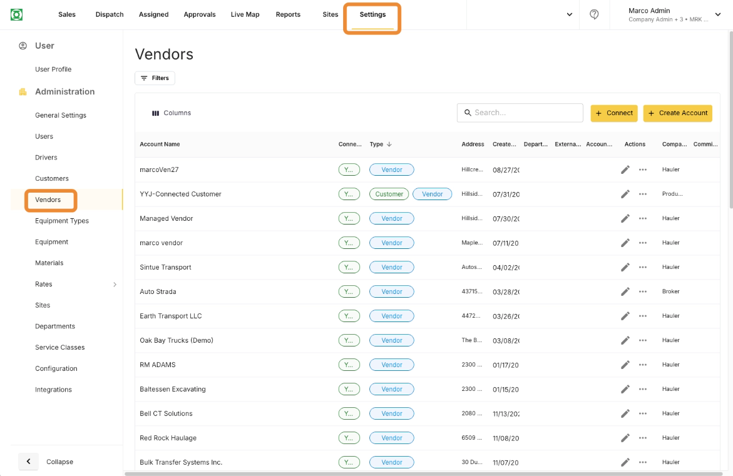This screenshot has height=476, width=733.
Task: Open the Columns chooser
Action: point(172,113)
